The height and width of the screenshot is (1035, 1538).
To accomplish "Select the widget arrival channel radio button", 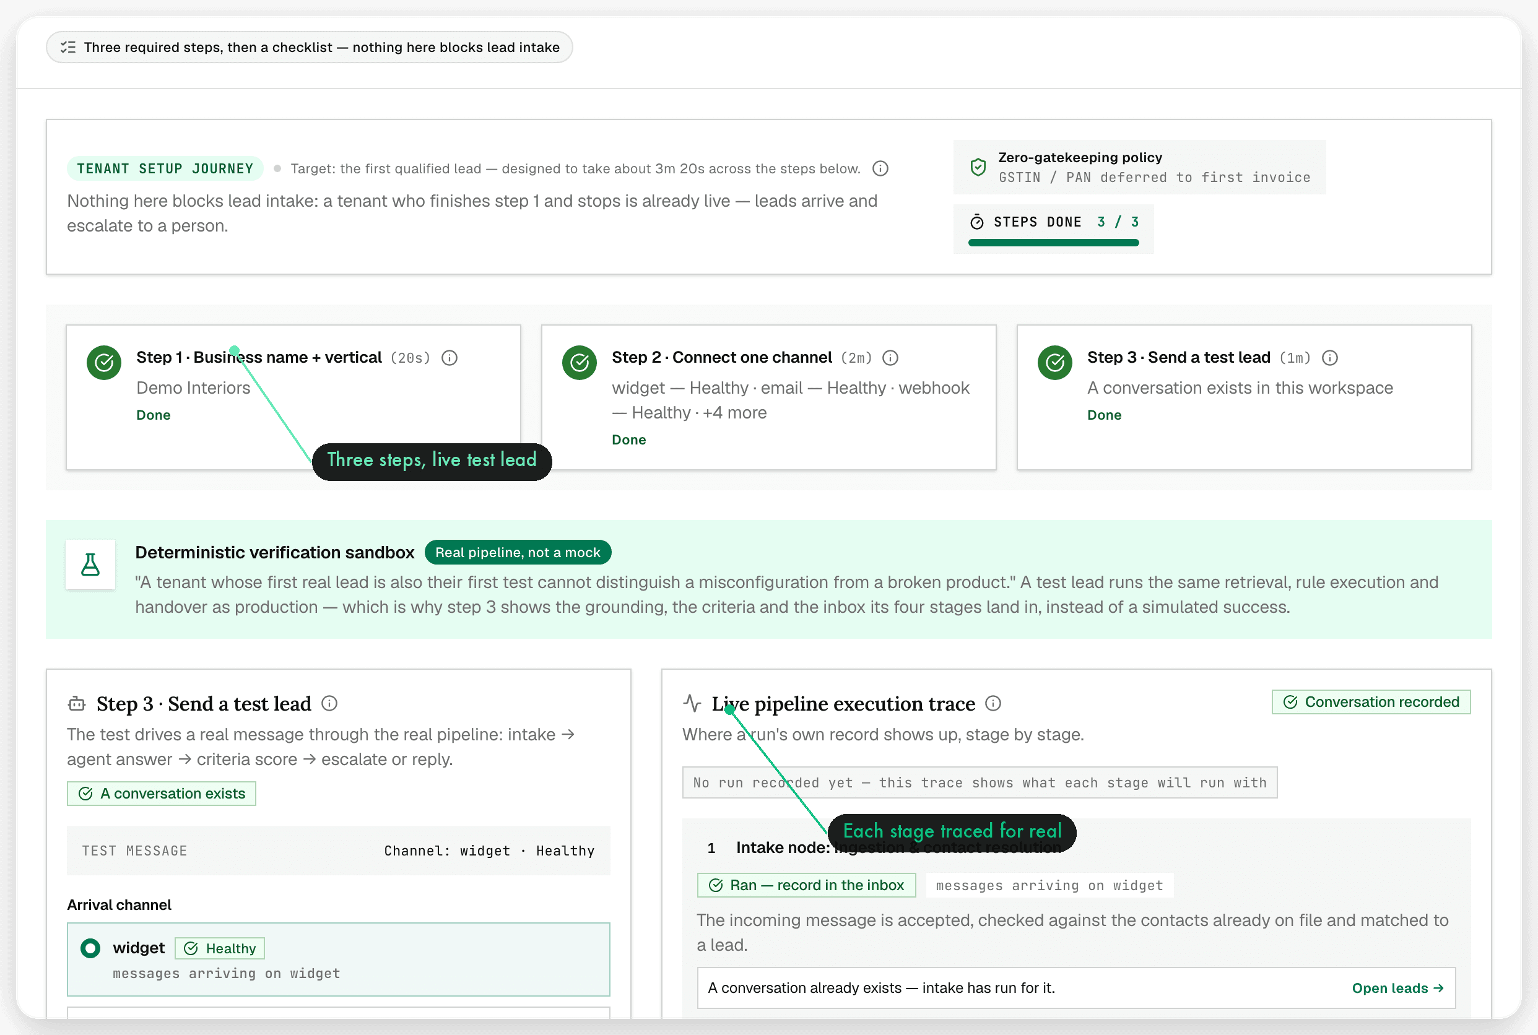I will [x=90, y=949].
